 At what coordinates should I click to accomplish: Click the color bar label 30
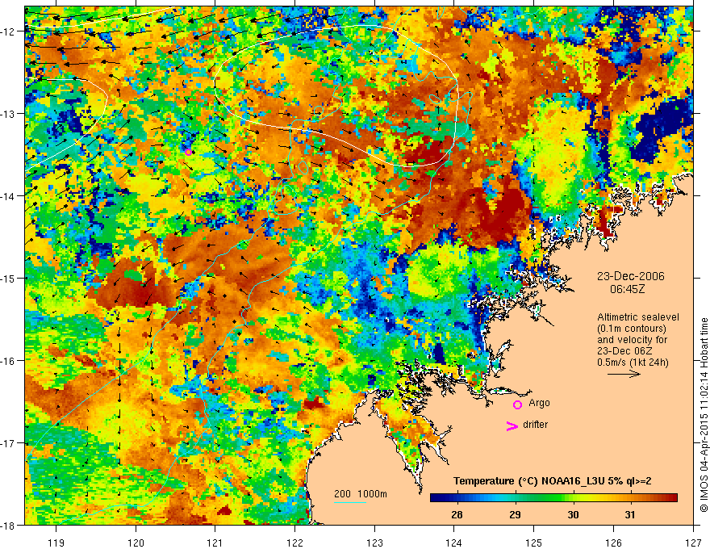[573, 514]
